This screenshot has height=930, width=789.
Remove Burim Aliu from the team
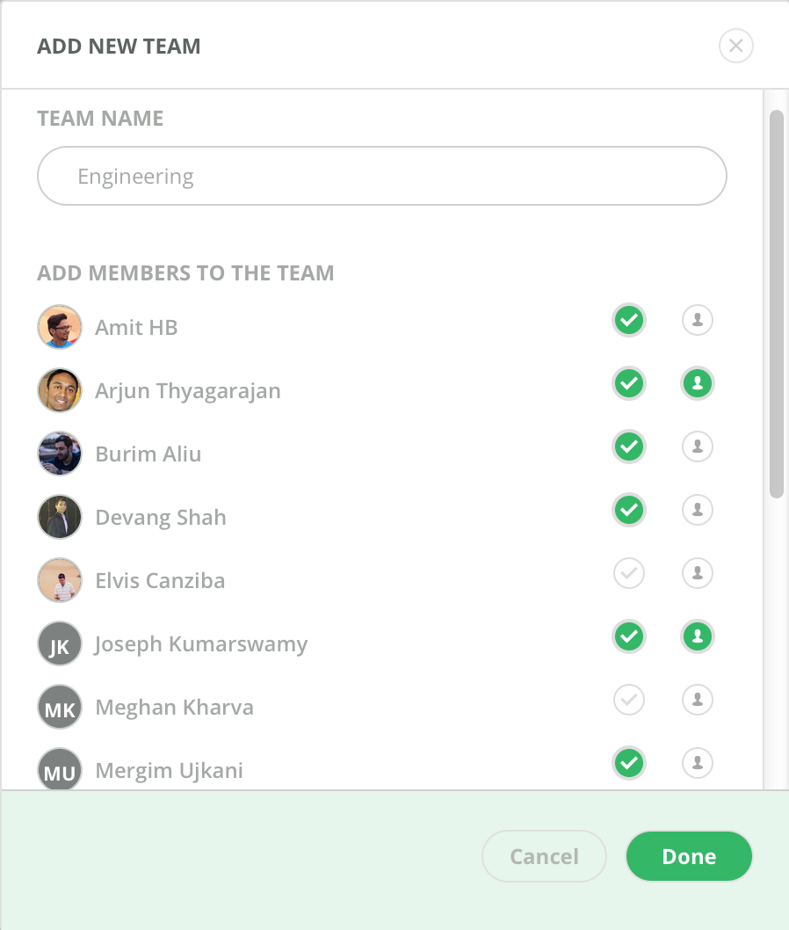click(x=628, y=447)
